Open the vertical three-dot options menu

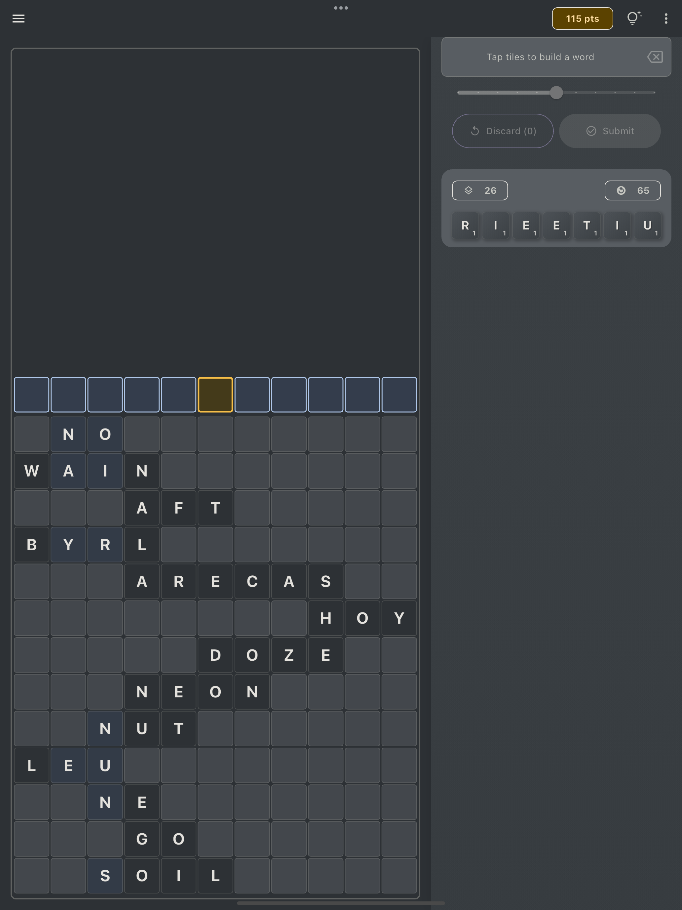(x=665, y=19)
